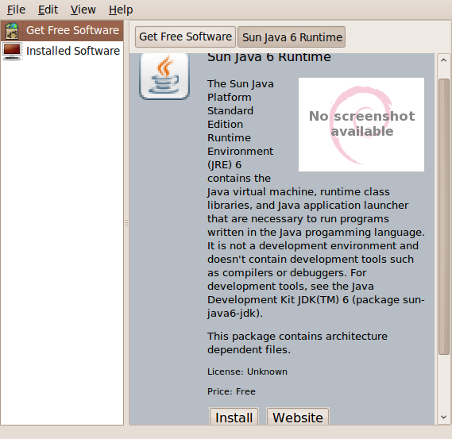Open the File menu
The image size is (452, 439).
tap(16, 10)
